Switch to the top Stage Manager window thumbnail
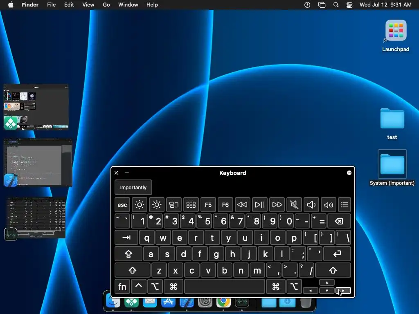 point(36,107)
